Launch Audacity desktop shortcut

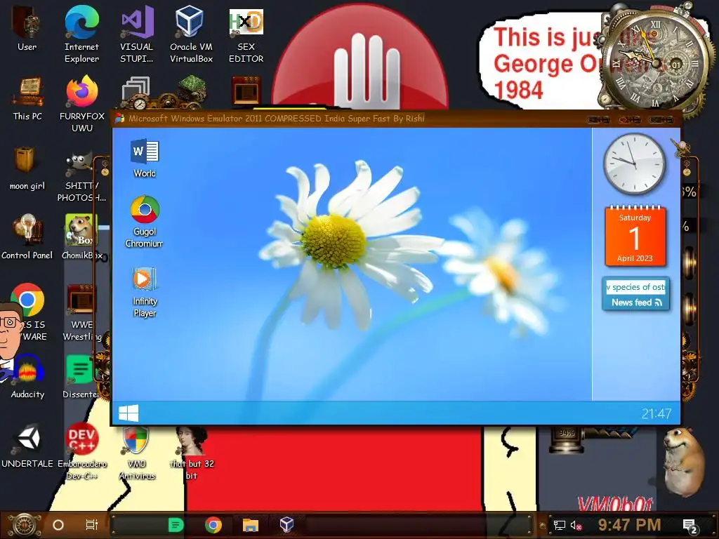27,377
